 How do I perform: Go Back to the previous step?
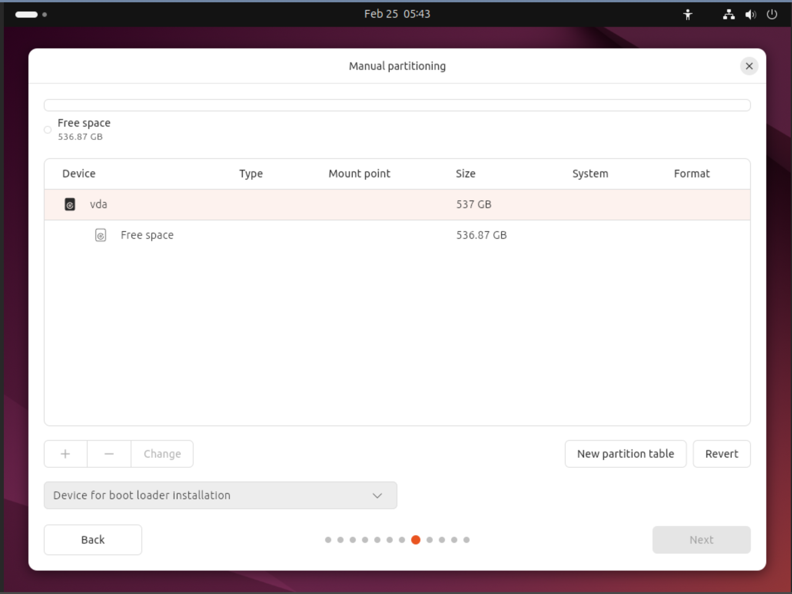click(x=93, y=540)
